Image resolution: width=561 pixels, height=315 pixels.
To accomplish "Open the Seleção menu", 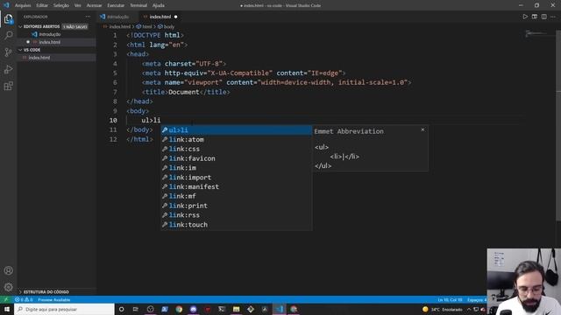I will 60,5.
